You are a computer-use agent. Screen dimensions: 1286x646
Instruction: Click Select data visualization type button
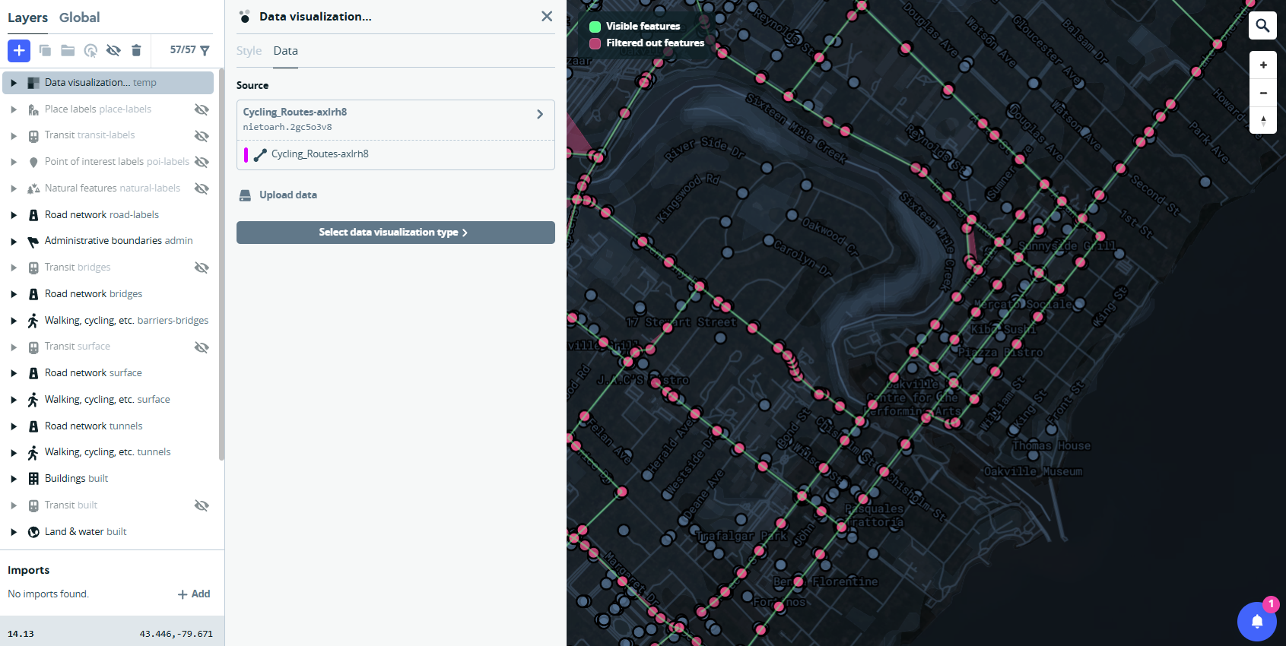[x=395, y=233]
